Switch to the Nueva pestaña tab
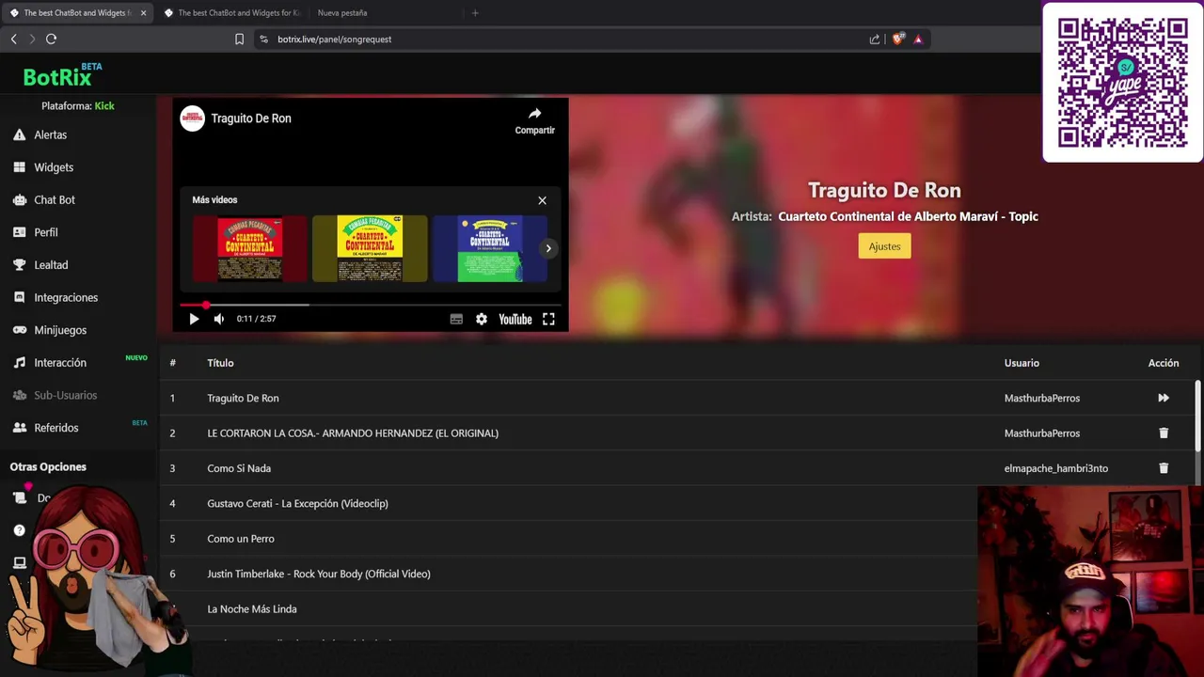 point(342,13)
